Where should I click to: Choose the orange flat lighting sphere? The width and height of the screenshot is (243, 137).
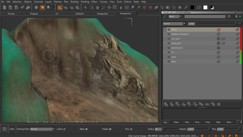43,7
